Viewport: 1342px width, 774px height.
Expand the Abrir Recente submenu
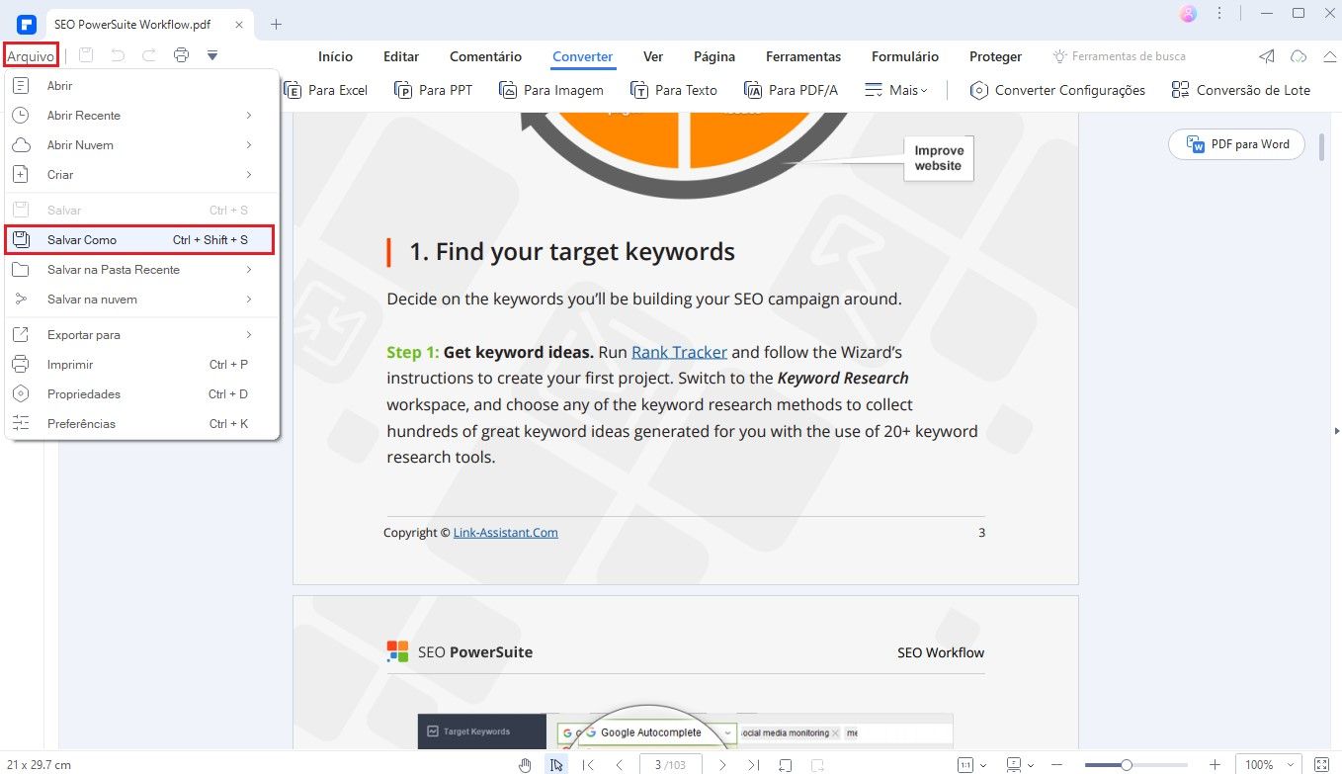click(x=138, y=116)
